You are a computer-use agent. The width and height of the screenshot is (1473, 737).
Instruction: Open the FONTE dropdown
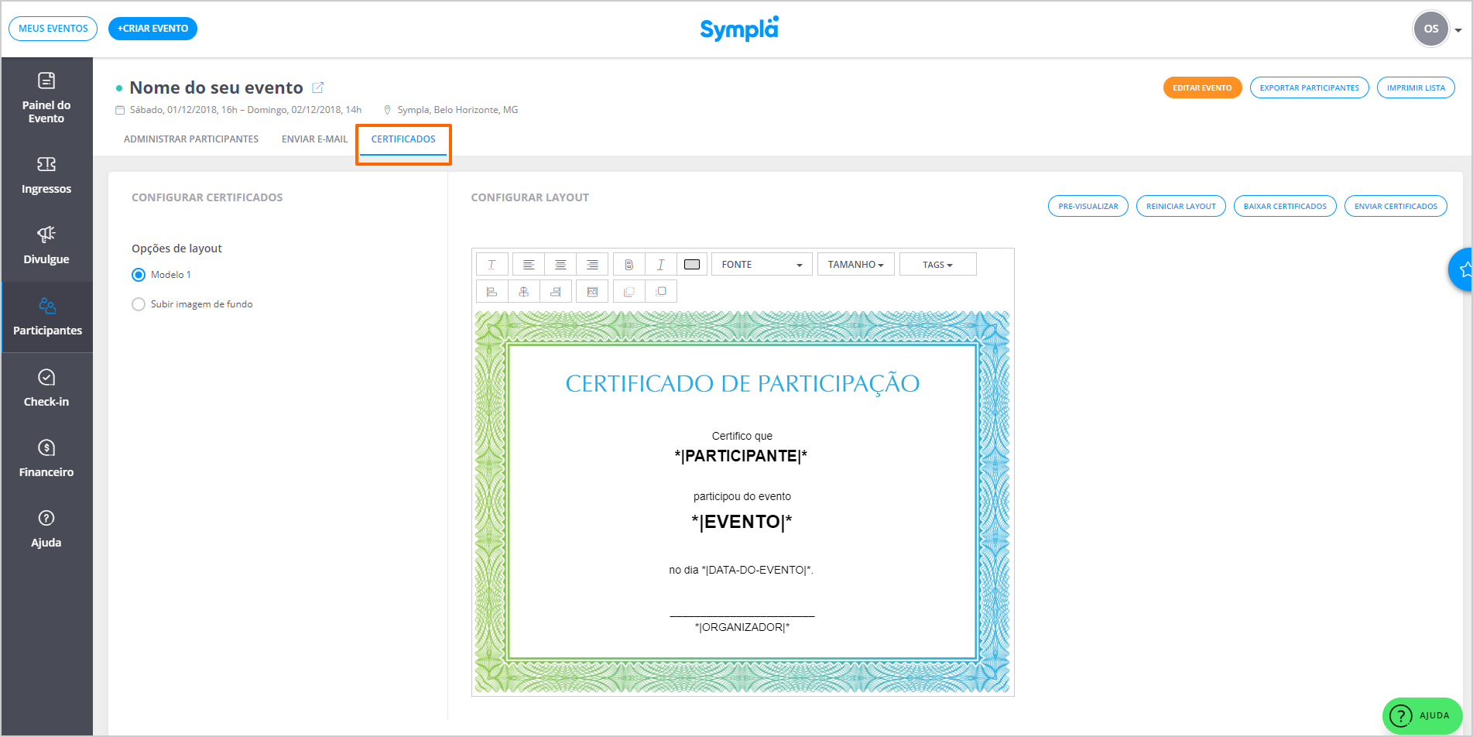point(762,265)
